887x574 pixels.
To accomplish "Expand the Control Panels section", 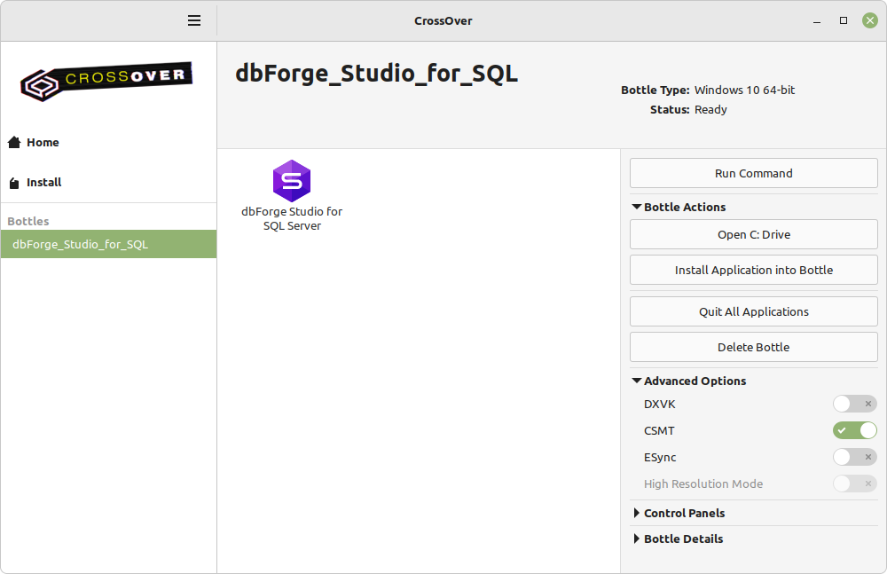I will [x=637, y=514].
